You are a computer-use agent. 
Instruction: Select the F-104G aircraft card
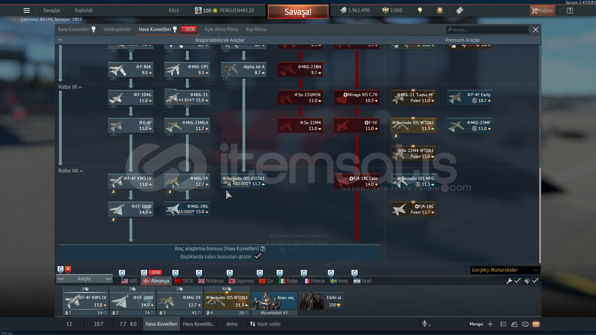point(131,97)
